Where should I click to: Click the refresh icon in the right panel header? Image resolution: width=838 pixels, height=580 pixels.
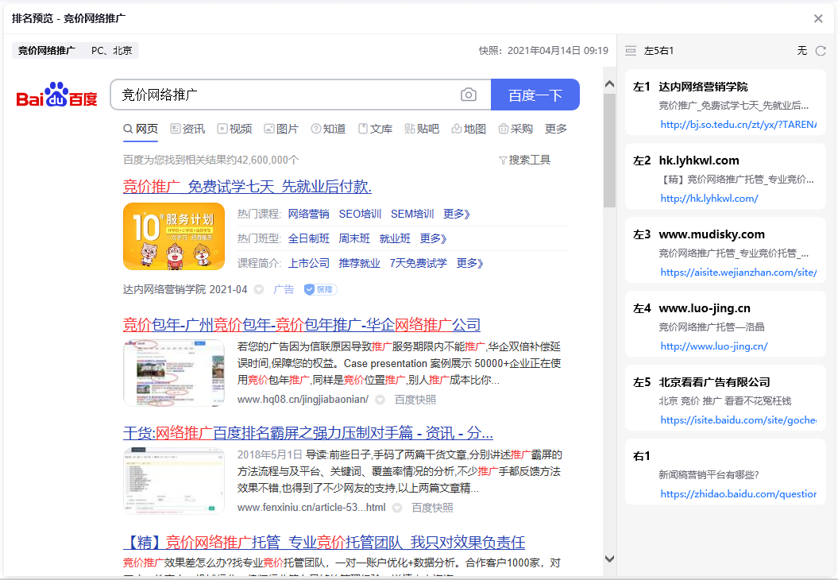821,51
